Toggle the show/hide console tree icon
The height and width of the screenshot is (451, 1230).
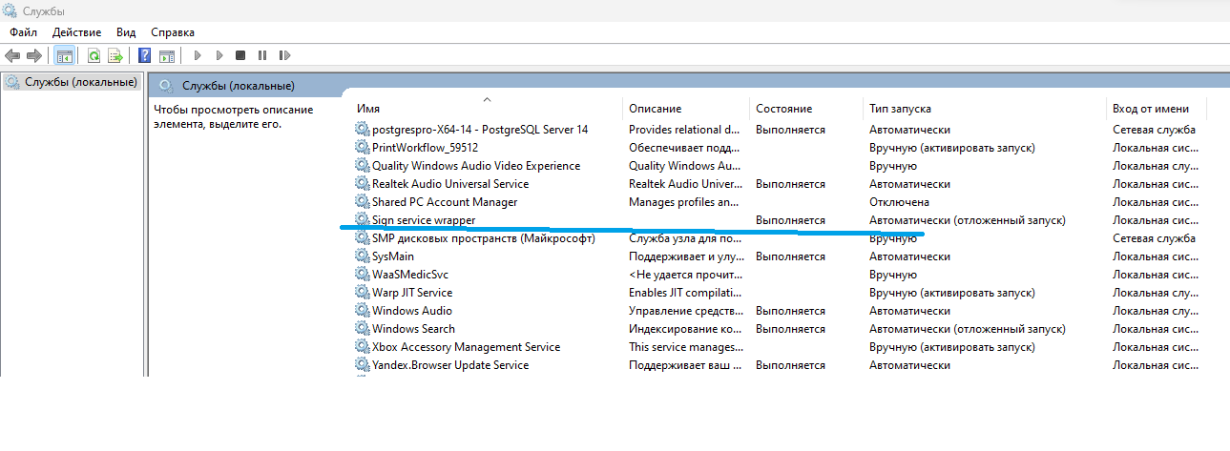tap(64, 56)
